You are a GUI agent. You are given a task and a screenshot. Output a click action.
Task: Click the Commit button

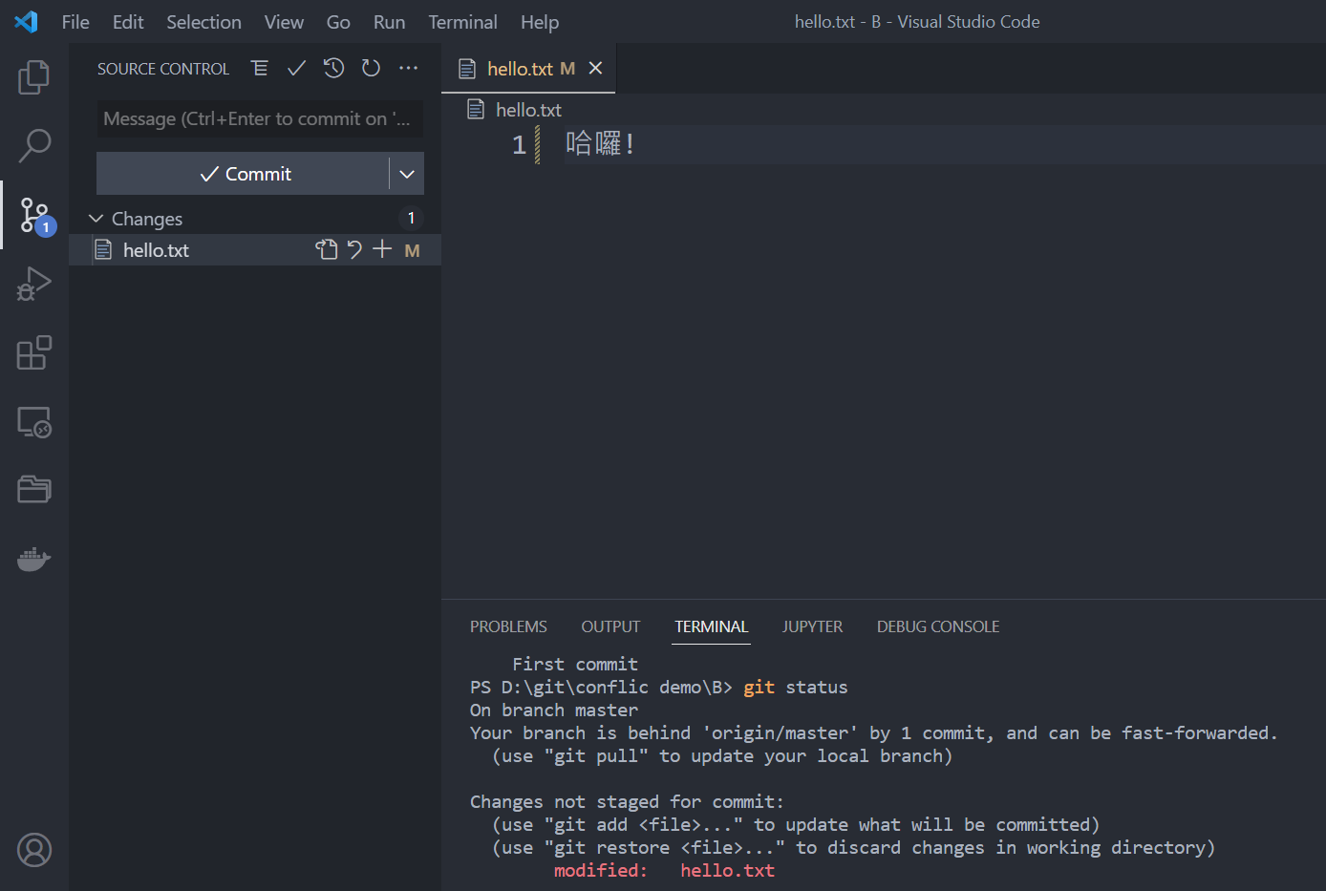[244, 174]
